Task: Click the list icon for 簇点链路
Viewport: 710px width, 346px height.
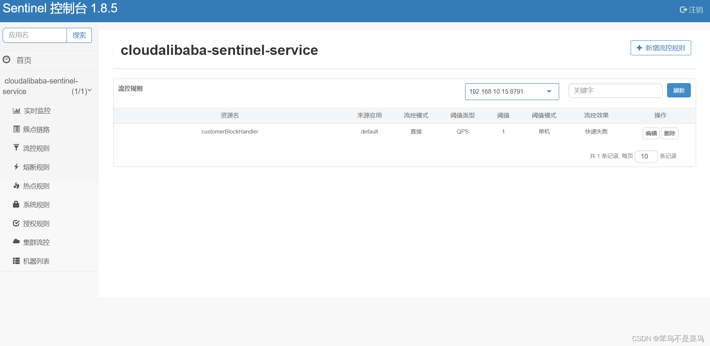Action: click(x=17, y=129)
